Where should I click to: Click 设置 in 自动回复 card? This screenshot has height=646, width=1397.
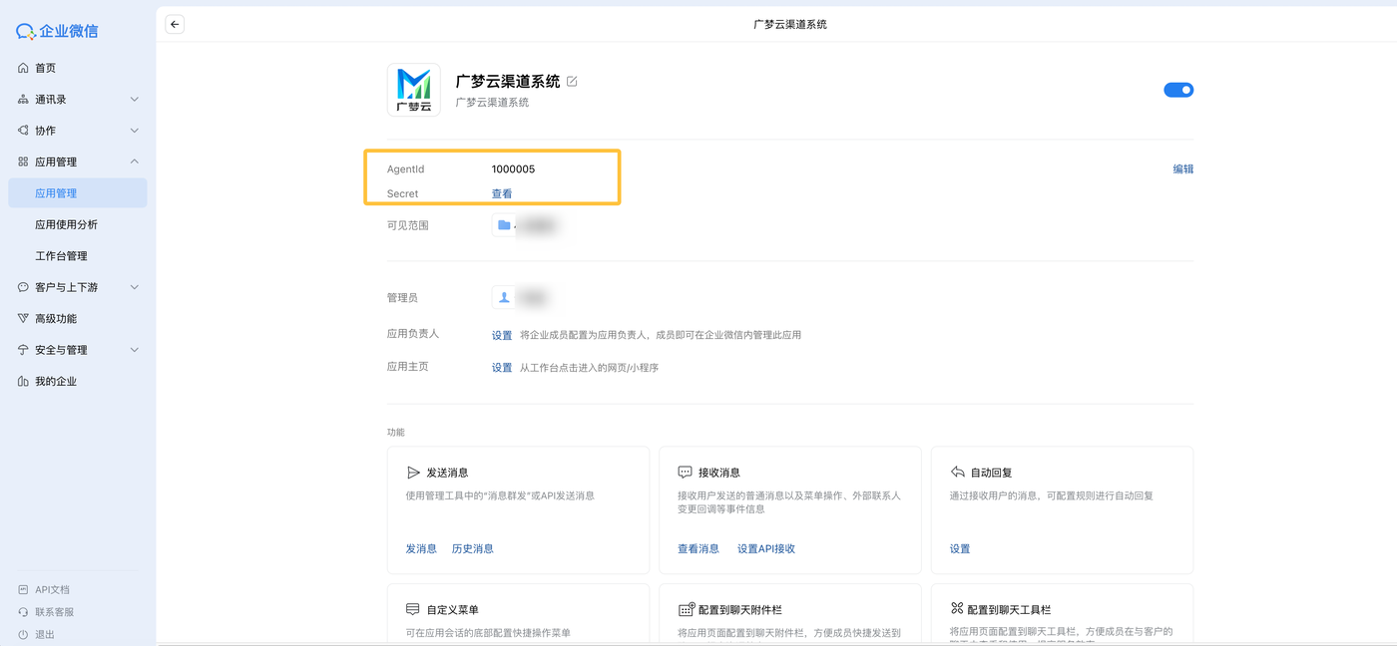click(960, 549)
